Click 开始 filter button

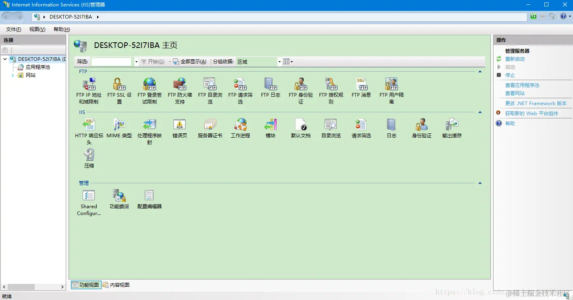tap(152, 62)
